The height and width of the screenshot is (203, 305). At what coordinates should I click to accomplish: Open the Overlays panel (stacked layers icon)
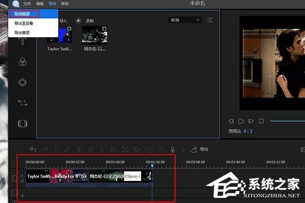point(23,82)
